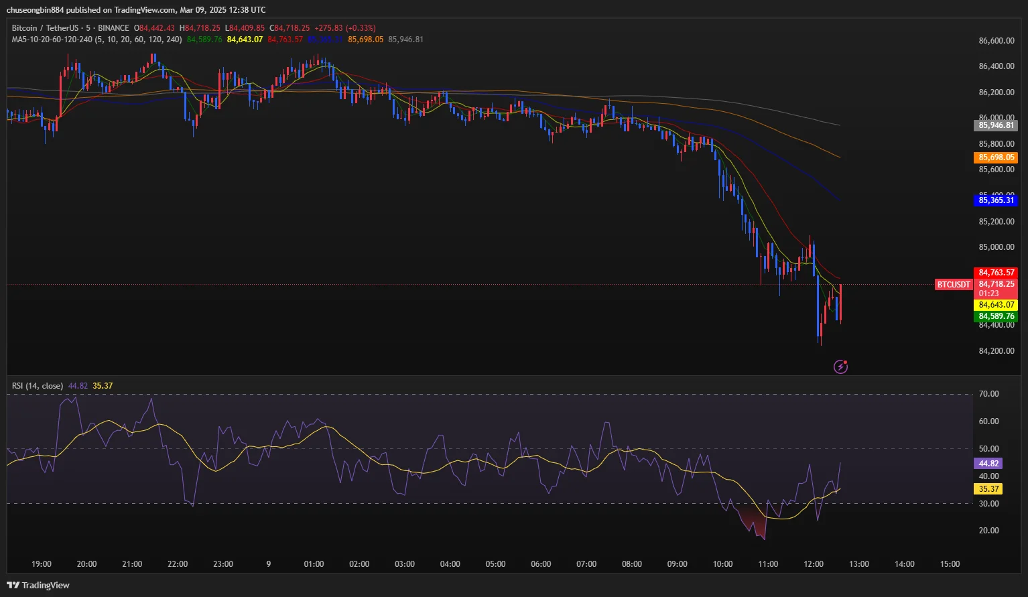Screen dimensions: 1028x597
Task: Click the gray 85,946.81 price axis label
Action: click(x=995, y=125)
